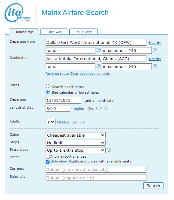The image size is (174, 200).
Task: Open help icon next to Extra stops
Action: tap(109, 150)
